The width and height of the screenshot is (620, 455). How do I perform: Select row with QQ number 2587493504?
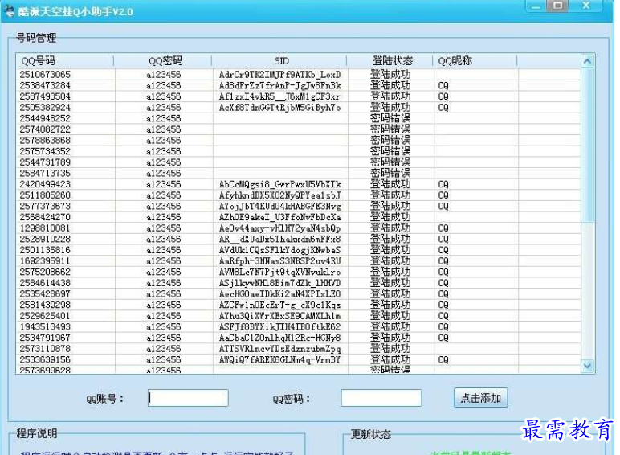click(299, 96)
